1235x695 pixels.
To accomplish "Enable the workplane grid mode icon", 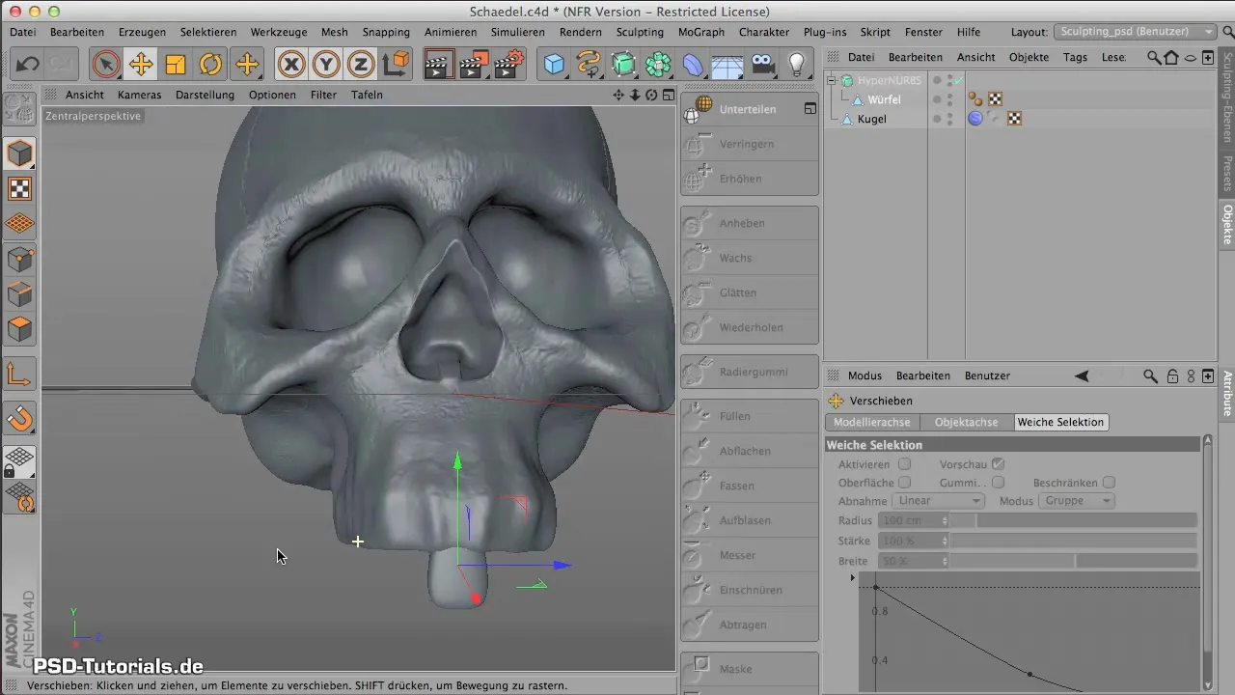I will [20, 223].
